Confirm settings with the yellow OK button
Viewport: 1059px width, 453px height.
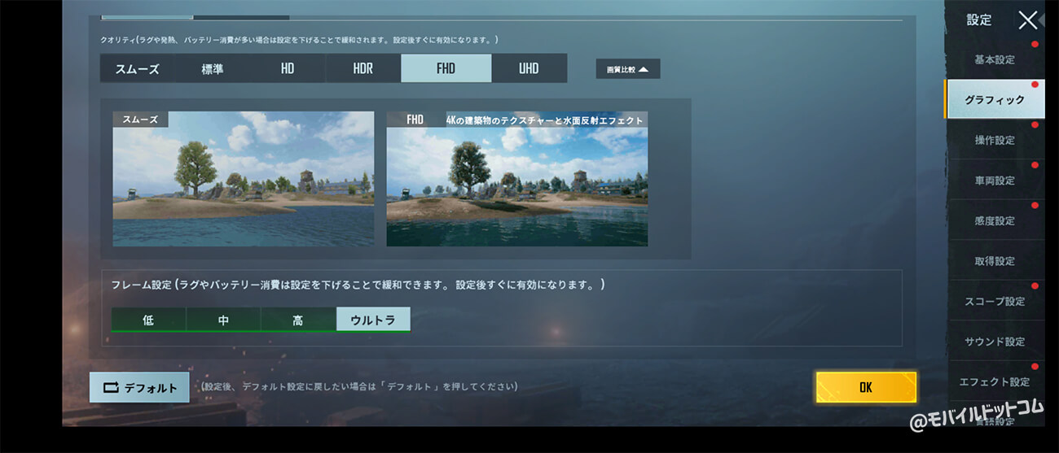coord(865,388)
